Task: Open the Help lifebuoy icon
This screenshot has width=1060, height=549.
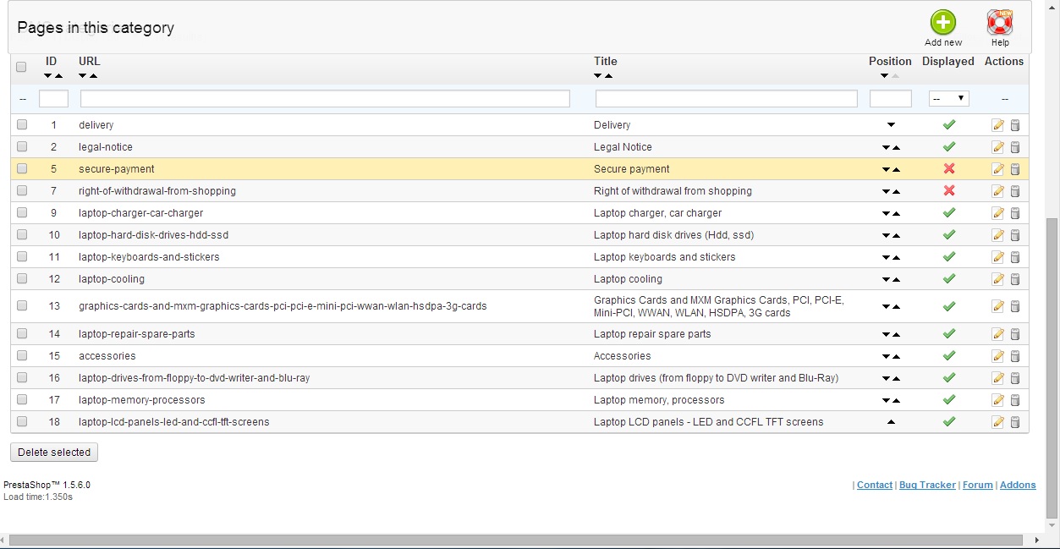Action: [1000, 23]
